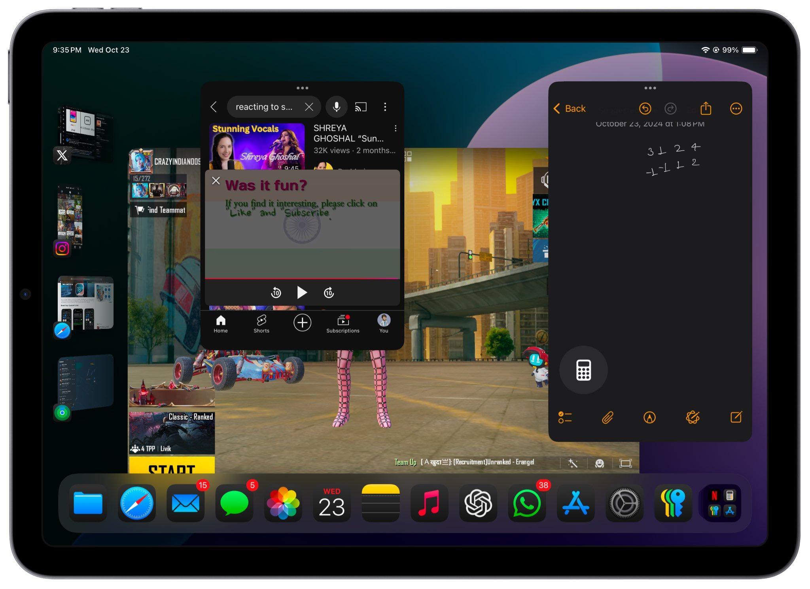Open X app from Stage Manager strip

click(x=62, y=155)
